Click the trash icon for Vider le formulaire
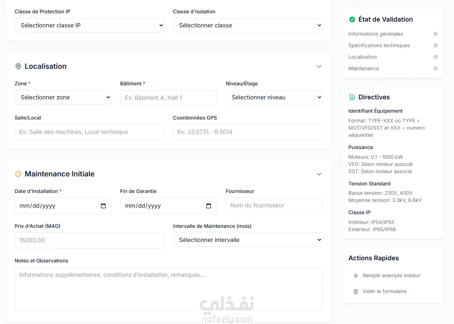454x324 pixels. (356, 292)
